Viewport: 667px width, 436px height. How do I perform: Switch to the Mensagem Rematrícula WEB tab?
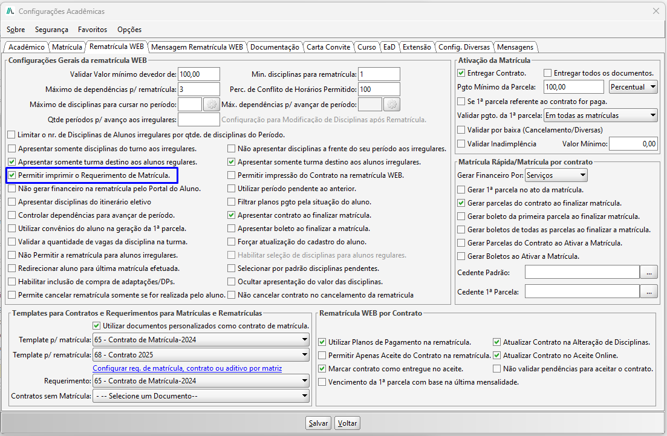(x=197, y=47)
